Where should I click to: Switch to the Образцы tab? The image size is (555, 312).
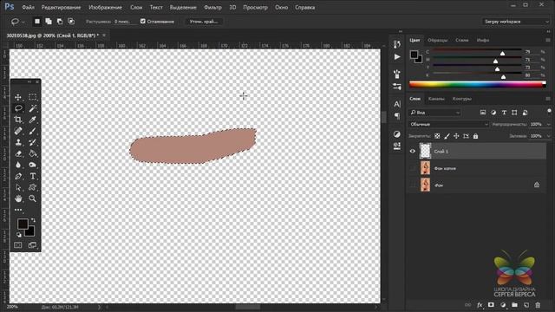(x=437, y=40)
